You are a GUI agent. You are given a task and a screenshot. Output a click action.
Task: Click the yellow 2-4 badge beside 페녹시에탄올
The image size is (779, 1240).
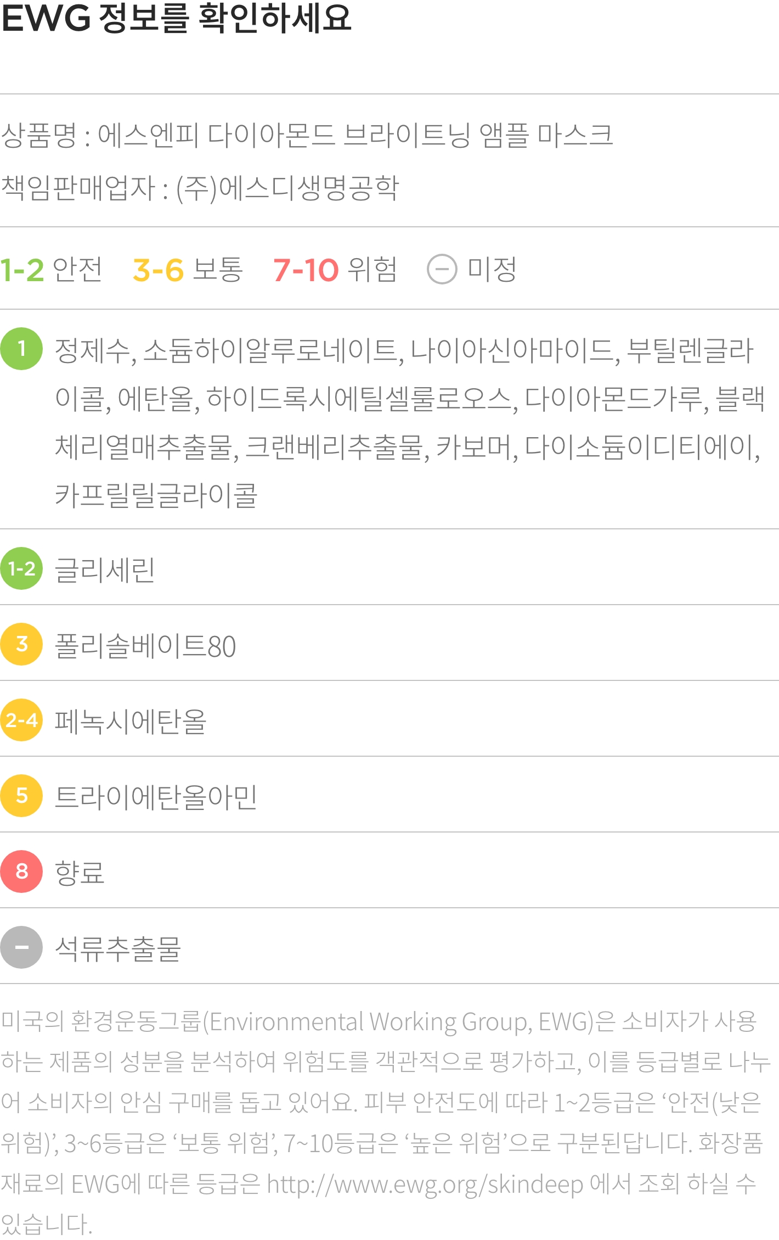21,720
